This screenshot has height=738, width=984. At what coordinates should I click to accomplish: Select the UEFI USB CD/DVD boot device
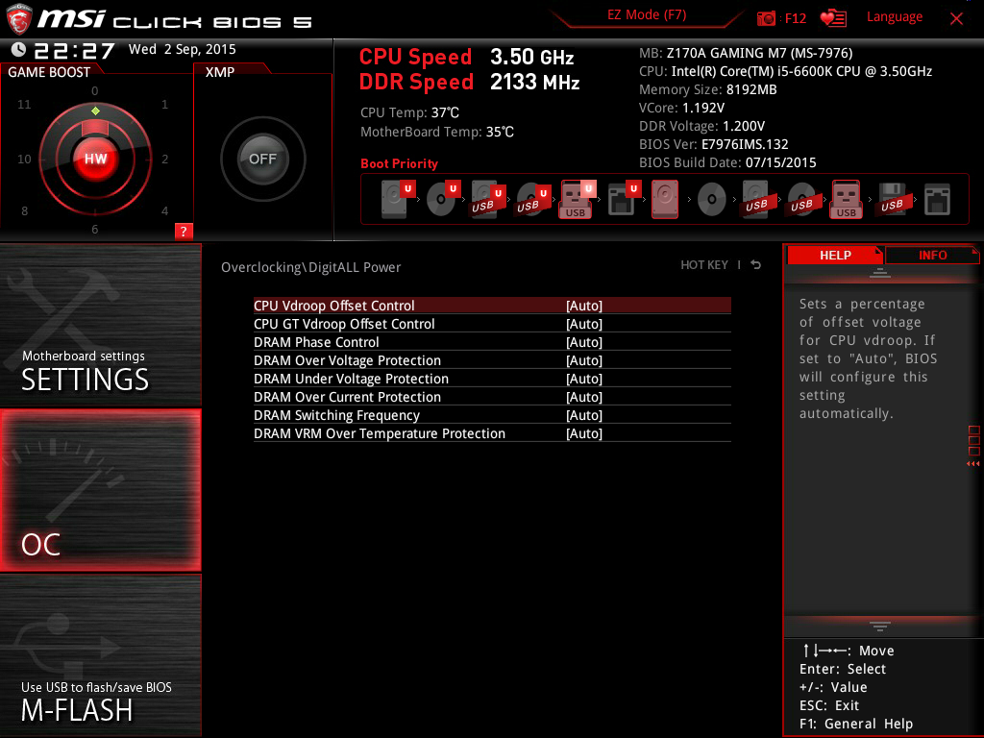click(x=533, y=199)
